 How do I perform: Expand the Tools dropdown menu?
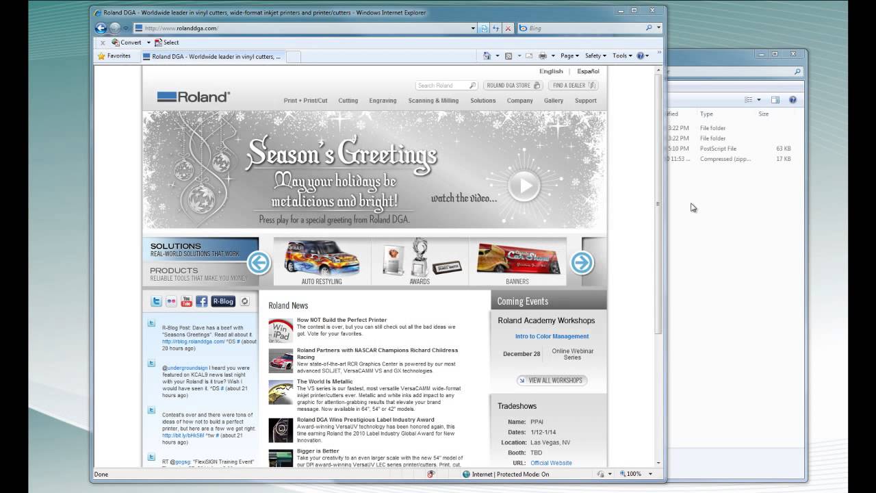coord(622,56)
